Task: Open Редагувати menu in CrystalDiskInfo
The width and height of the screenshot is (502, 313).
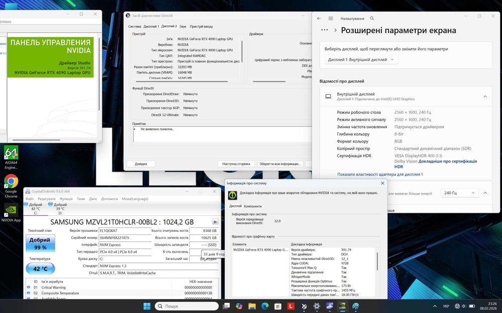Action: click(x=47, y=199)
